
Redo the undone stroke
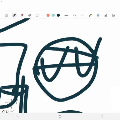pyautogui.click(x=82, y=15)
